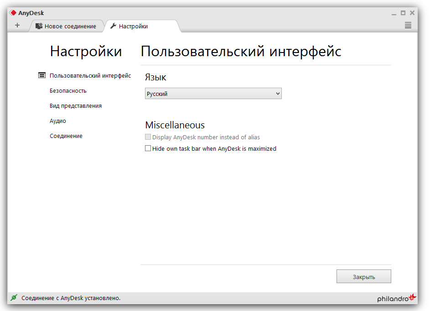Click the AnyDesk red diamond logo icon
The width and height of the screenshot is (430, 311).
pos(13,13)
